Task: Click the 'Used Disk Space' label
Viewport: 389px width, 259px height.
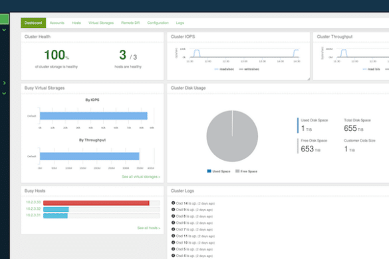Action: (x=315, y=120)
